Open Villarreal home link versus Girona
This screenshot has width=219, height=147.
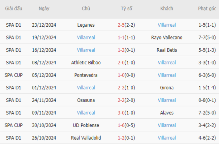(86, 88)
